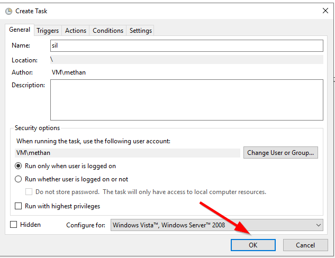Open the Triggers tab
Screen dimensions: 335x258
coord(48,31)
